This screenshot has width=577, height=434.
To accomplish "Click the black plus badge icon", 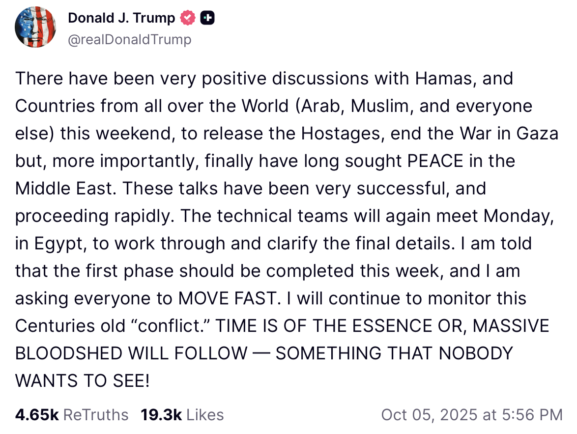I will click(207, 18).
